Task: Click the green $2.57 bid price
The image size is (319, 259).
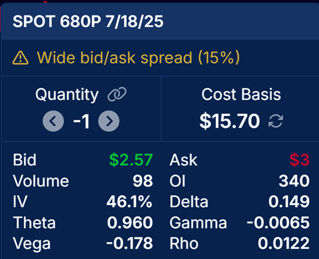Action: [131, 160]
